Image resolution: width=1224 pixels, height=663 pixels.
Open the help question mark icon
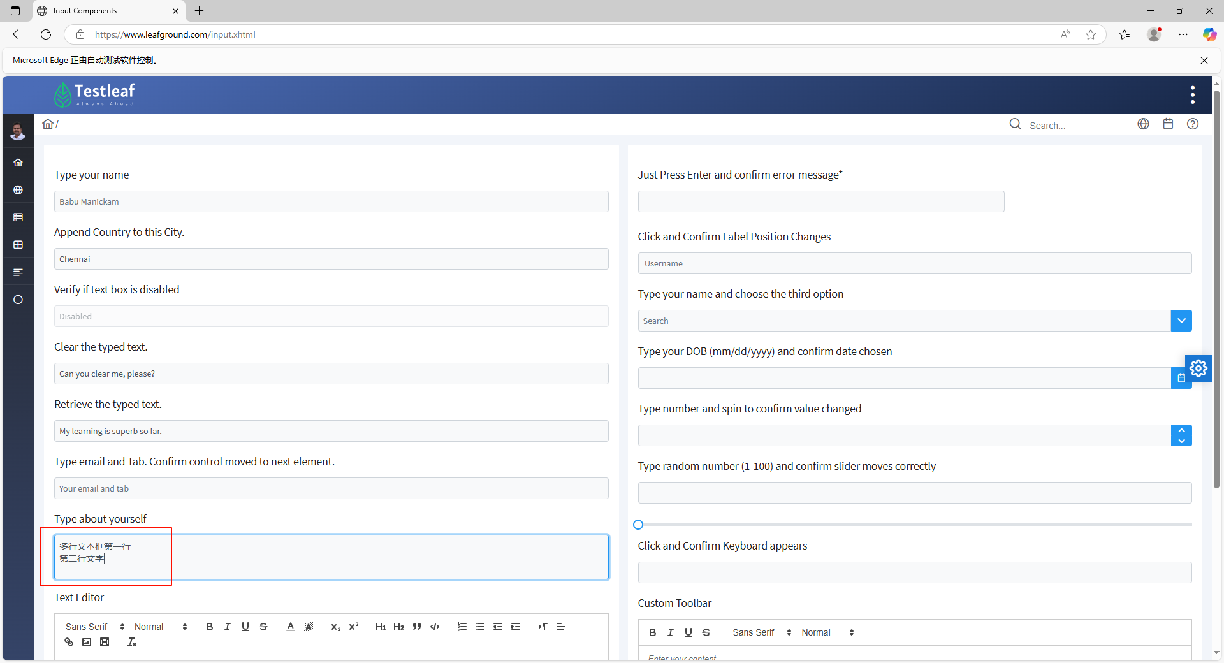pyautogui.click(x=1193, y=124)
